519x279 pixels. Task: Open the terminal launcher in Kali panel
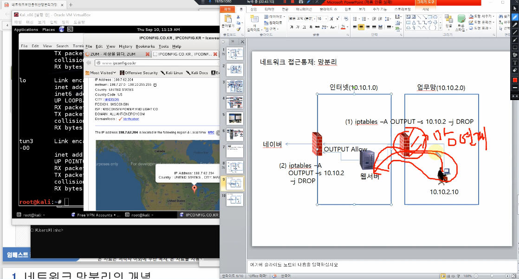pos(70,29)
